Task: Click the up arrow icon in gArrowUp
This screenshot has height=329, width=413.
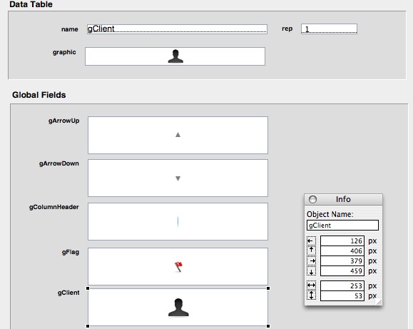Action: [178, 135]
